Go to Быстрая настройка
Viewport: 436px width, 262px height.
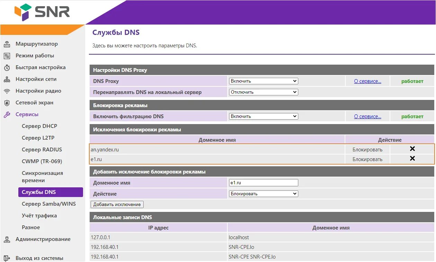pos(40,67)
